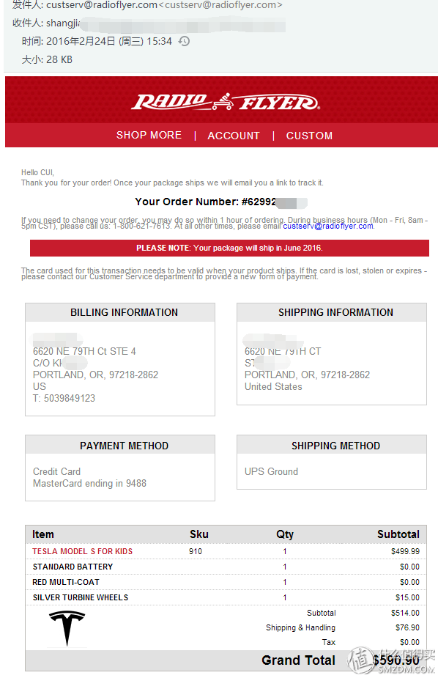
Task: Click the Tesla logo in the order table
Action: 67,628
